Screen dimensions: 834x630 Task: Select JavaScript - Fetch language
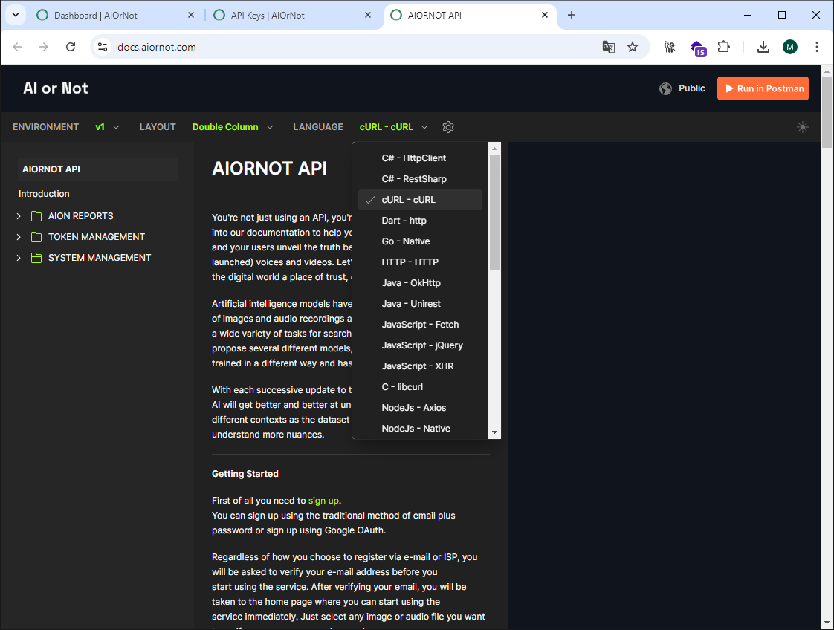click(x=420, y=325)
